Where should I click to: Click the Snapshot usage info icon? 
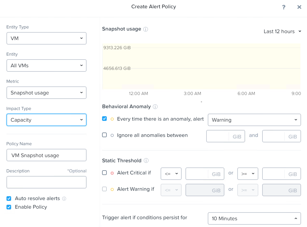146,29
